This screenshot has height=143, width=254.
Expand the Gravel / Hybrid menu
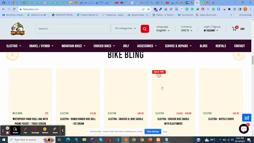click(x=41, y=46)
